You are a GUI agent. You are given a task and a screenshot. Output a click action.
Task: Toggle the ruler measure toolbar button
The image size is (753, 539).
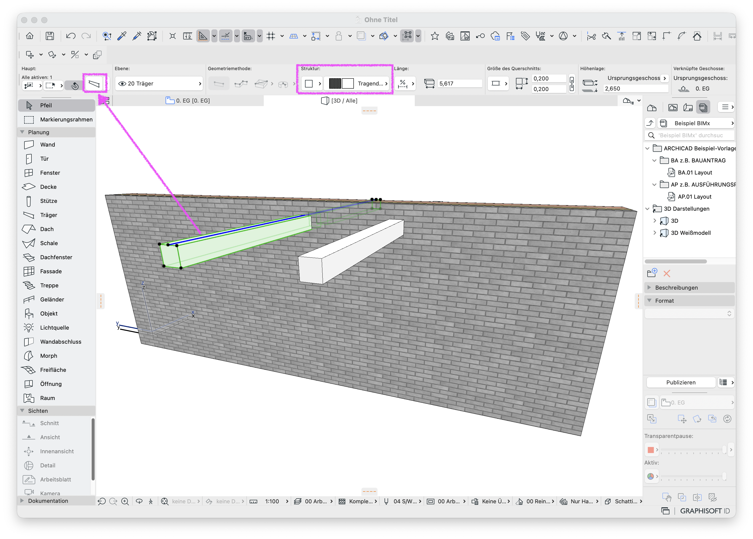pyautogui.click(x=187, y=36)
